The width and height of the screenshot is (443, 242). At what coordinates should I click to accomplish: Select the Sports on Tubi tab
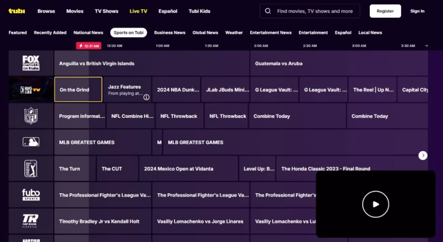pos(128,33)
